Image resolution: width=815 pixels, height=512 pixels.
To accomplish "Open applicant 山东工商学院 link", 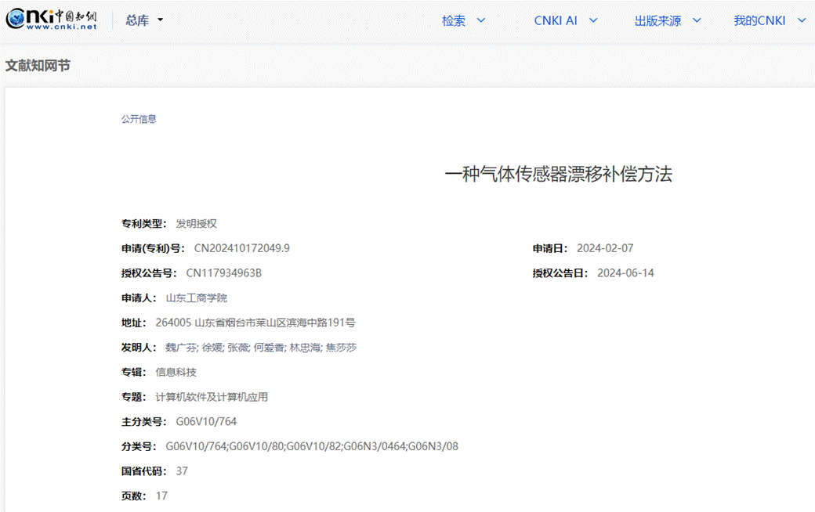I will [x=197, y=297].
